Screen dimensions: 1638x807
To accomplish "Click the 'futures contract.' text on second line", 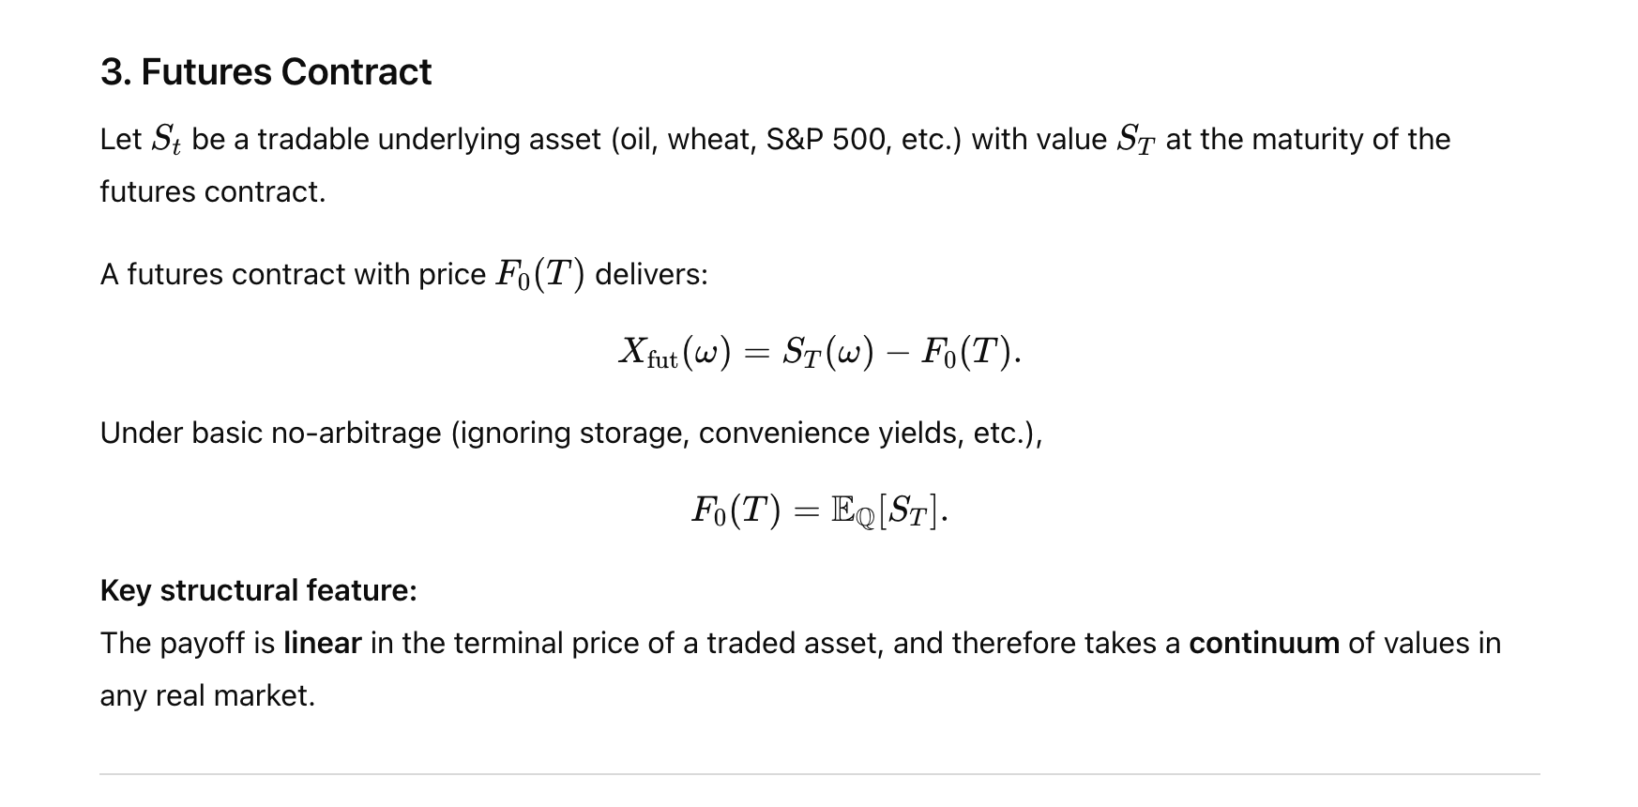I will click(x=213, y=191).
